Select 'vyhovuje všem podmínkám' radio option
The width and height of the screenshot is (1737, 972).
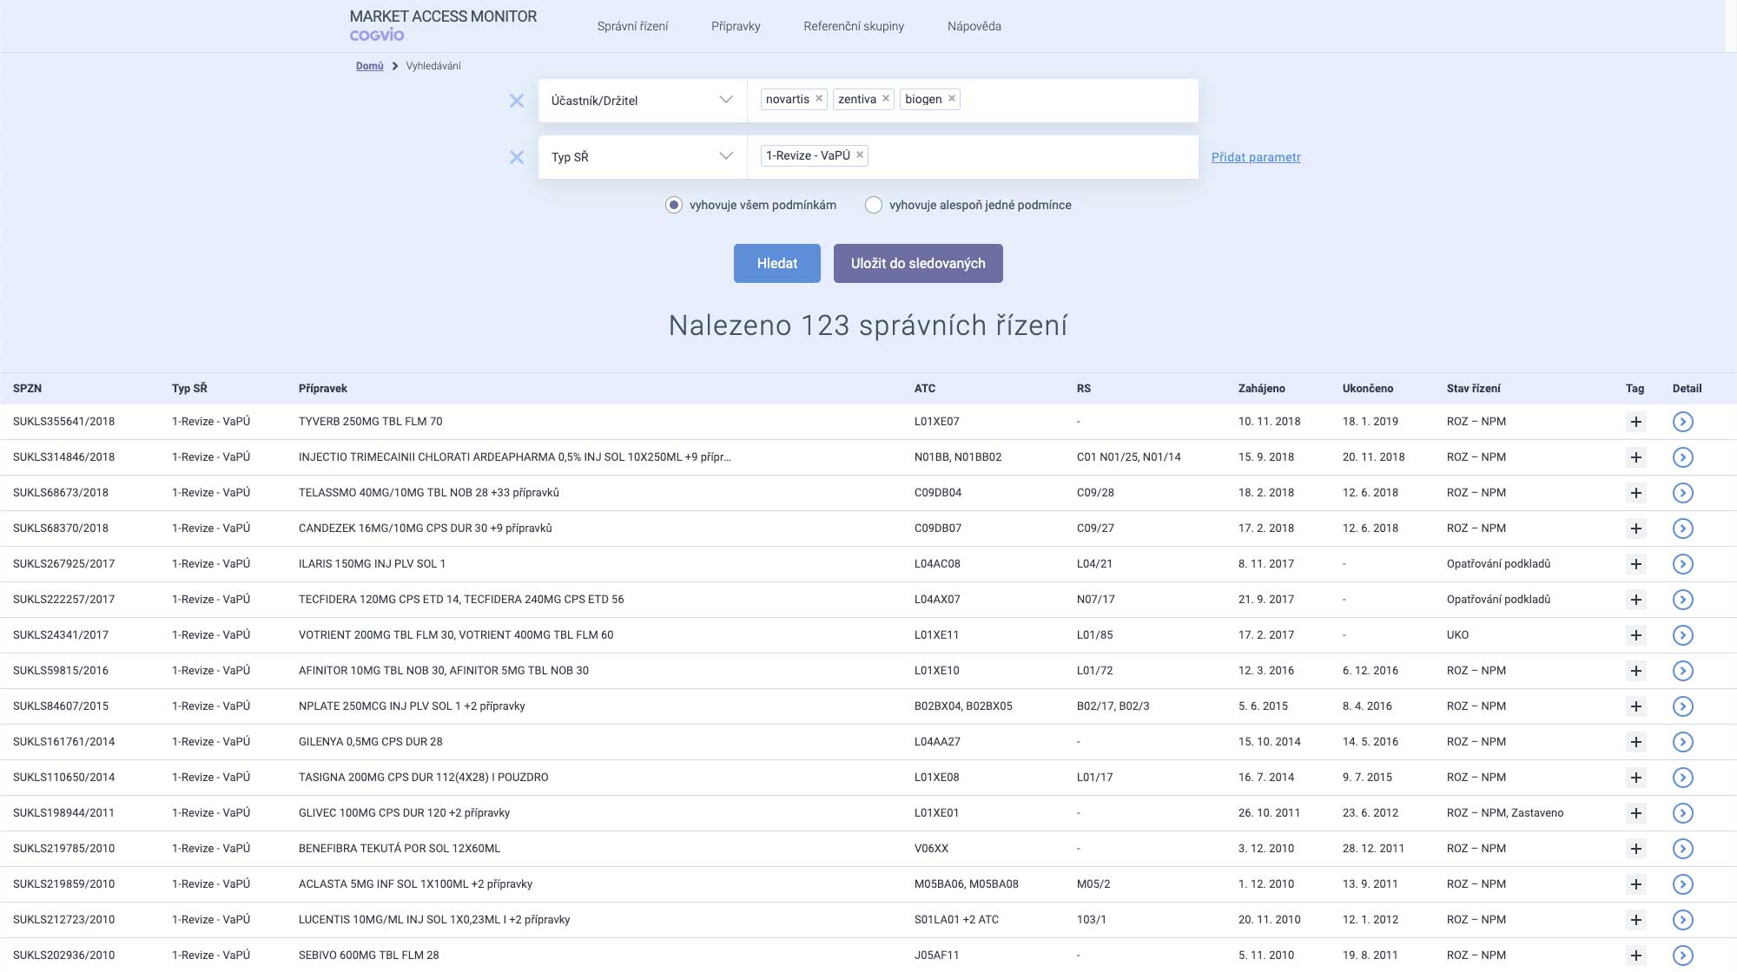tap(674, 205)
